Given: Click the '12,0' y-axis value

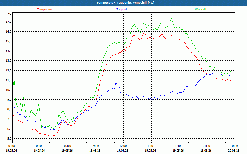Looking at the screenshot, I should point(9,71).
